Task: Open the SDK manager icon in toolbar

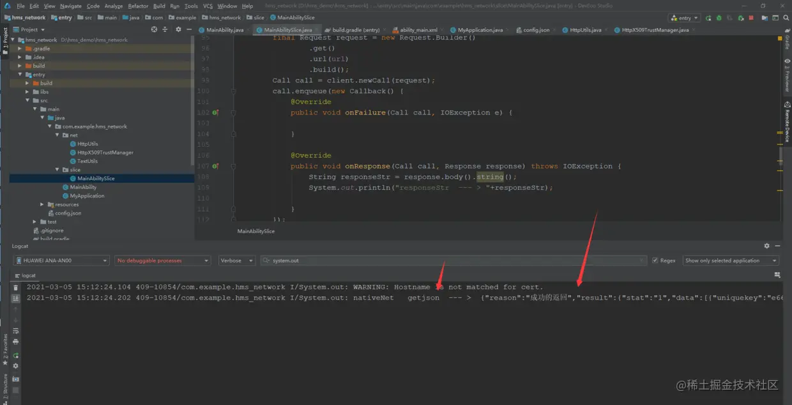Action: click(775, 18)
